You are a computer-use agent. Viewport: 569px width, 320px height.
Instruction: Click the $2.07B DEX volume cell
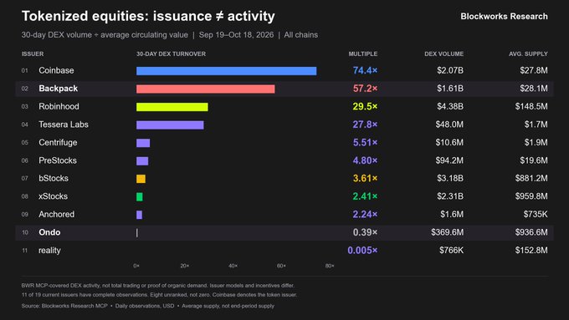450,70
